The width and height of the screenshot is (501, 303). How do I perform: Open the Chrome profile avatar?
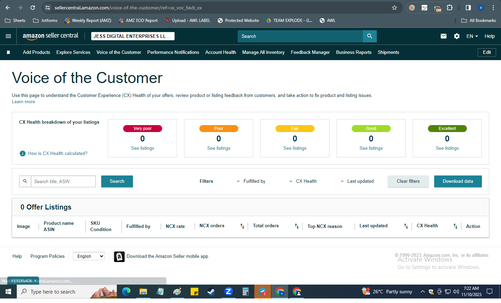pos(481,8)
